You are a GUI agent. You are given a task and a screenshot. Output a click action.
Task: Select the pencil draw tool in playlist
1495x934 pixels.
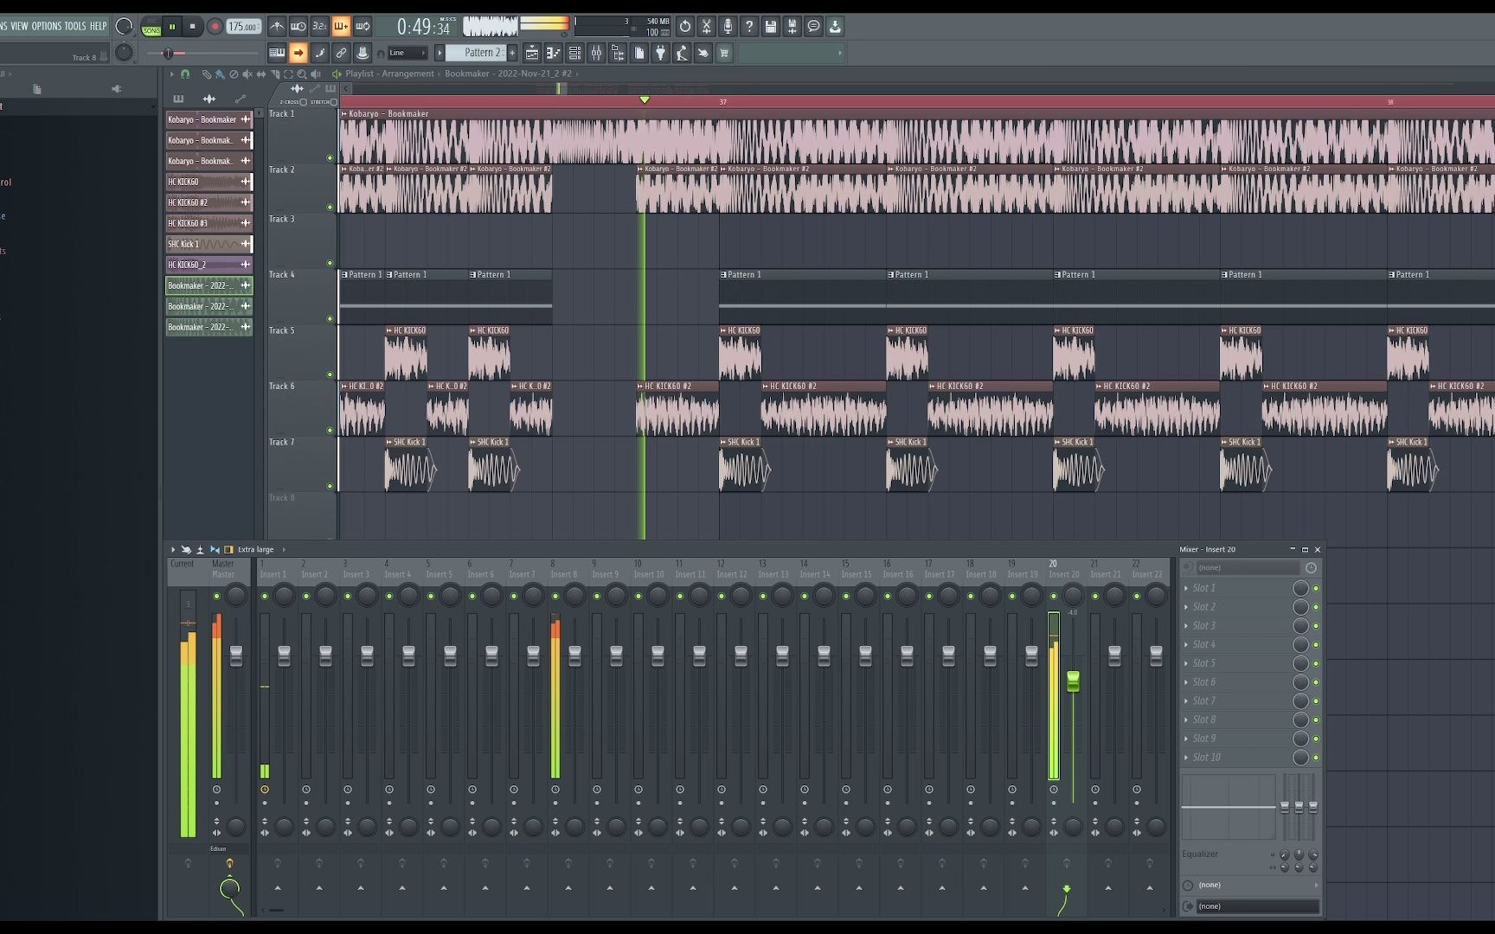[x=207, y=74]
